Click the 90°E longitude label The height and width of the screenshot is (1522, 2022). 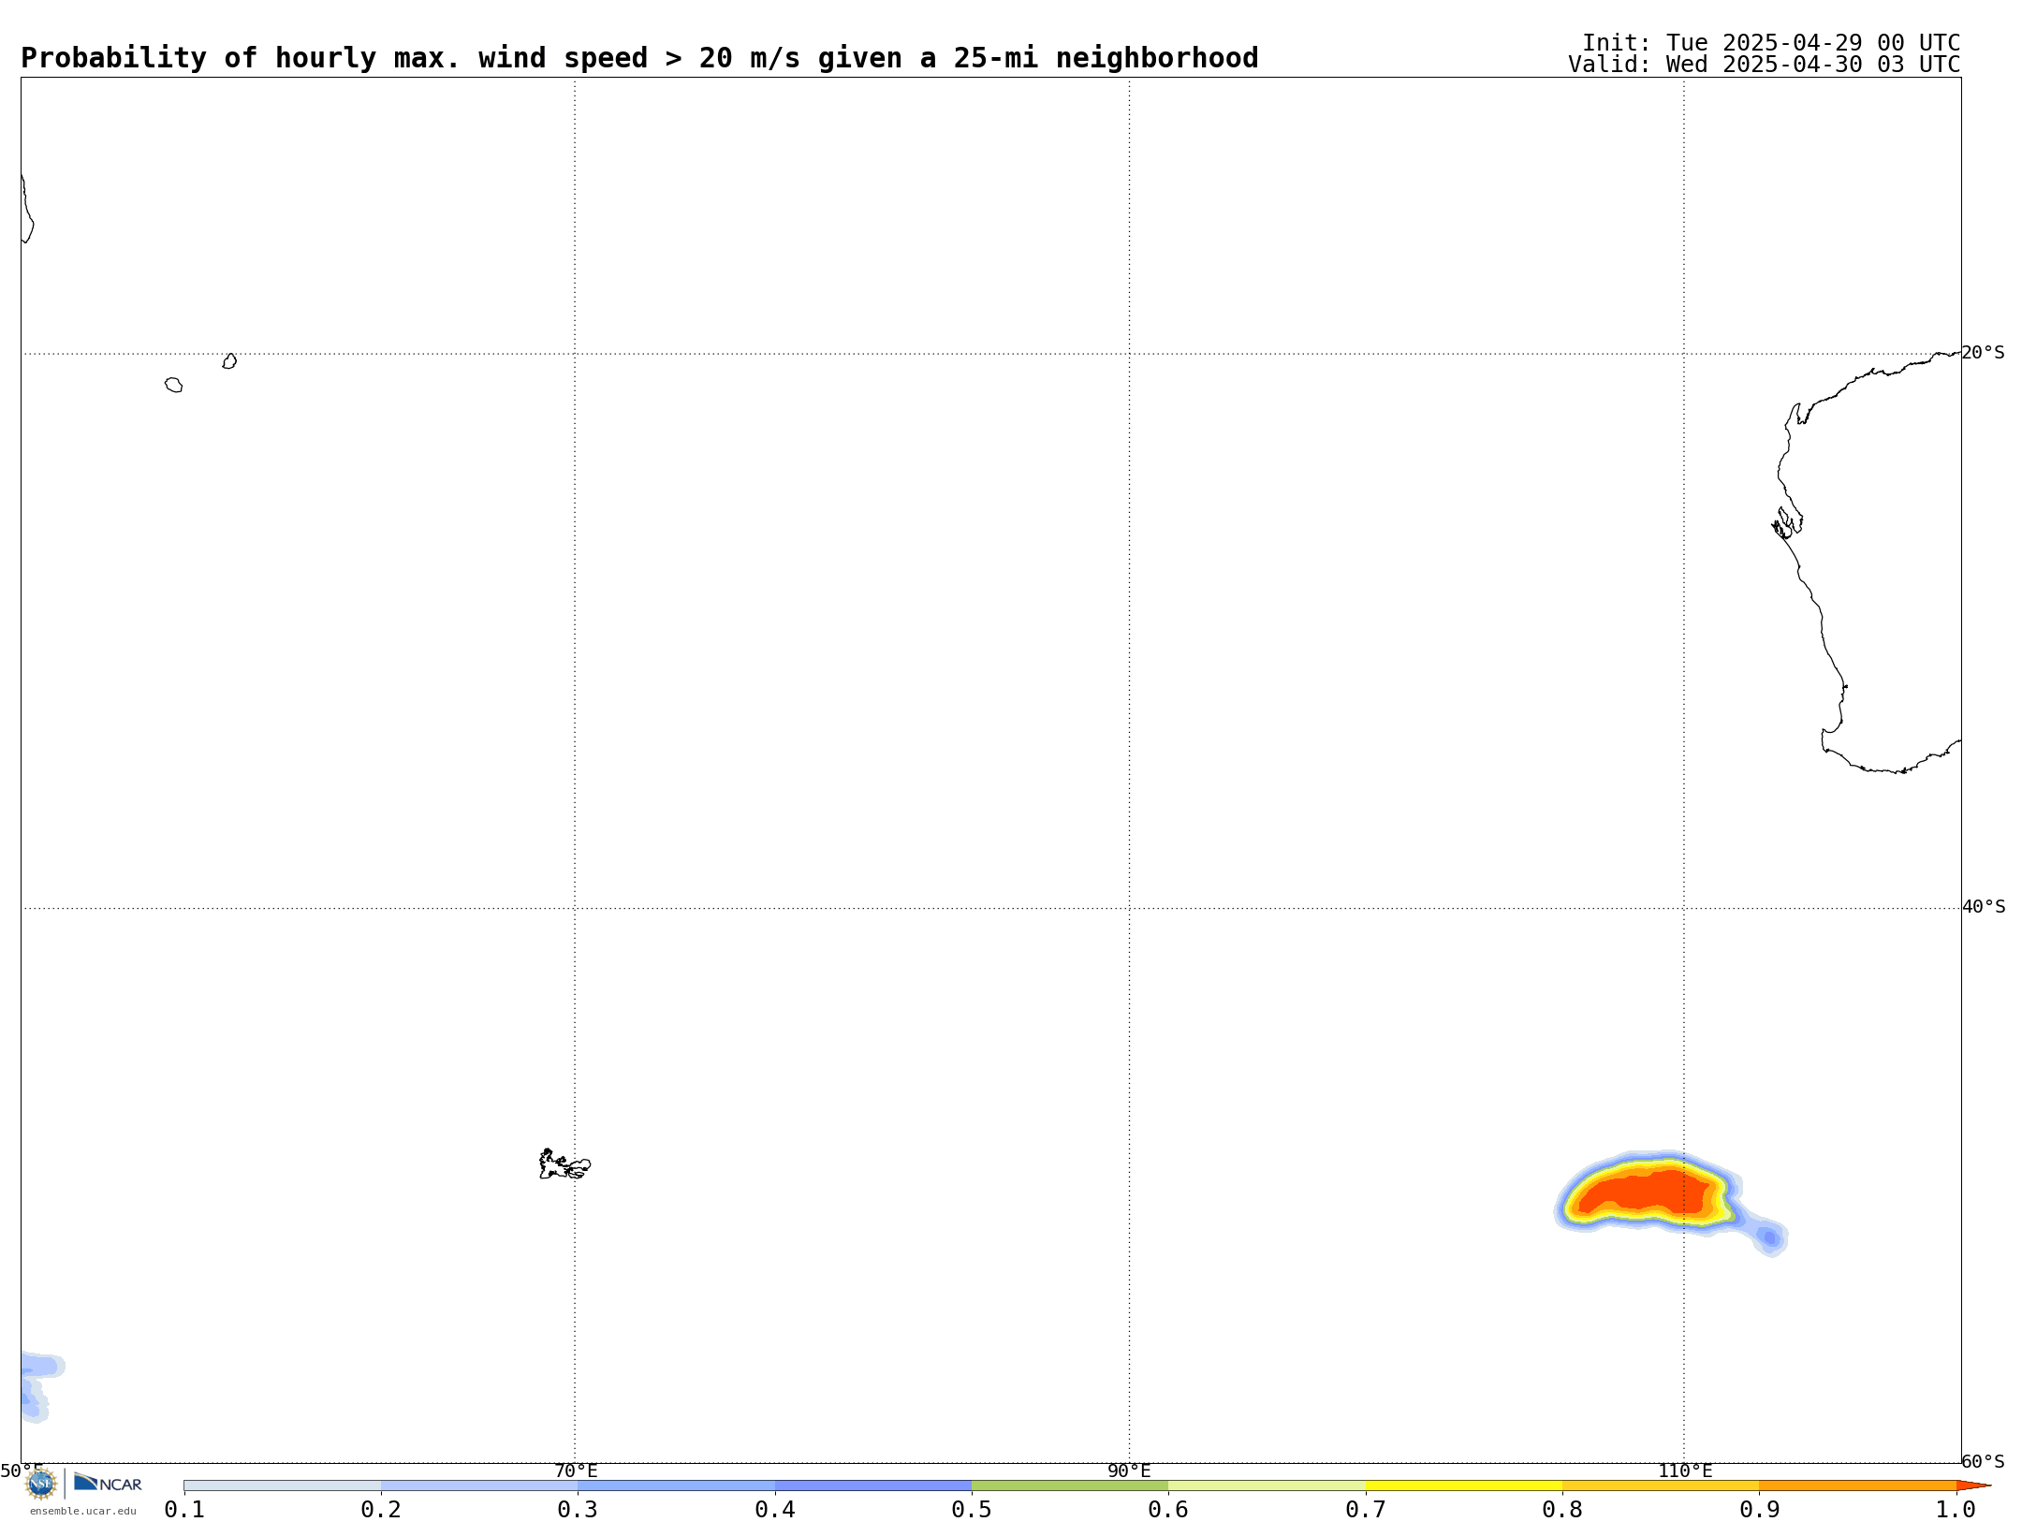tap(1129, 1471)
